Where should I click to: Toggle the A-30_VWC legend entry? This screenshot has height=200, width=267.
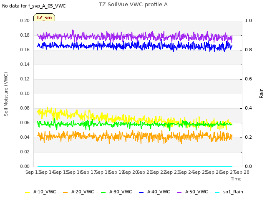coord(116,192)
